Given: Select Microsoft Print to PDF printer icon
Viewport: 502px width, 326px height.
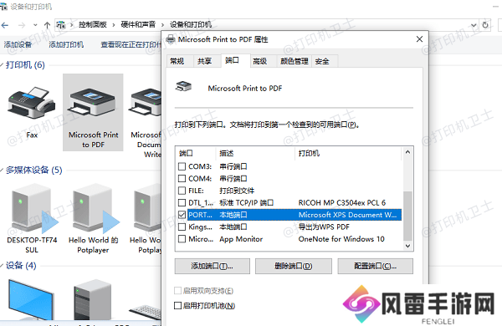Looking at the screenshot, I should [93, 103].
